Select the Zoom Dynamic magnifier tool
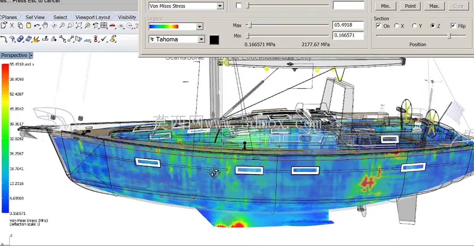Screen dimensions: 474x246 click(x=62, y=26)
